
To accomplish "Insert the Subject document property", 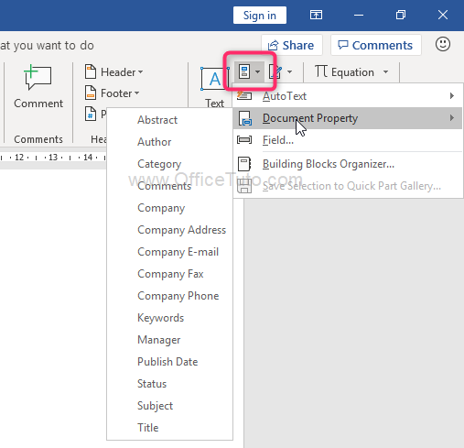I will [169, 406].
